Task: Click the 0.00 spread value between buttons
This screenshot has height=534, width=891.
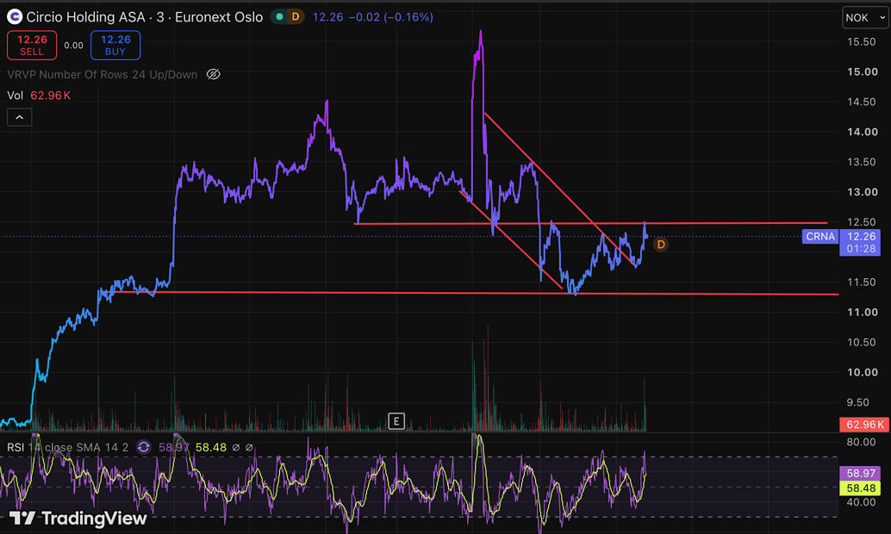Action: point(73,46)
